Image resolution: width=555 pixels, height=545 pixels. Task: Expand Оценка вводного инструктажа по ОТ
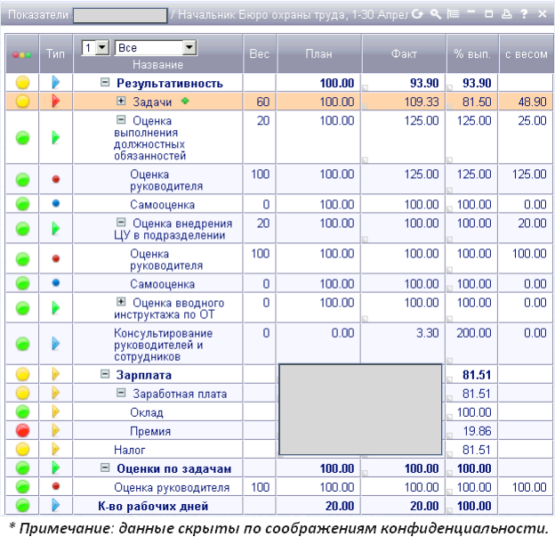pos(121,302)
